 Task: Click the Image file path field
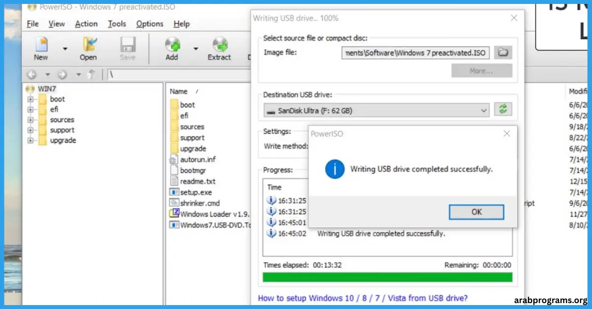click(416, 53)
